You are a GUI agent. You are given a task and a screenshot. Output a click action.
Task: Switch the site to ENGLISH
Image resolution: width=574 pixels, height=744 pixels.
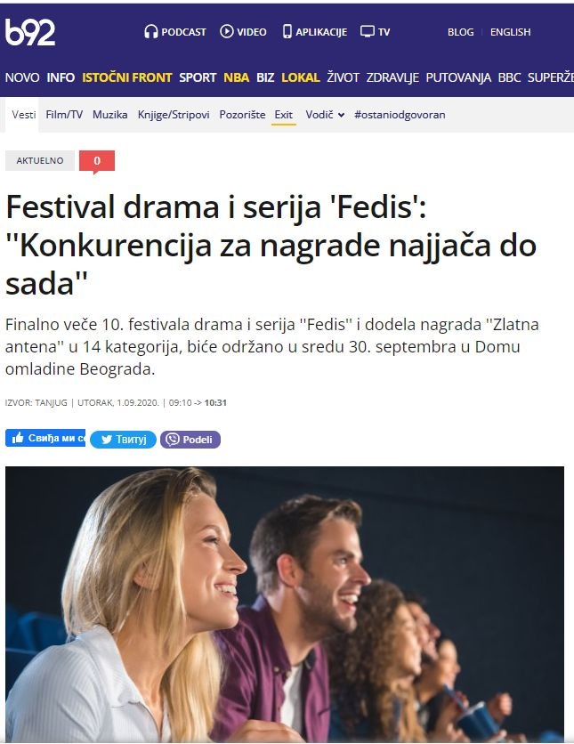[511, 32]
